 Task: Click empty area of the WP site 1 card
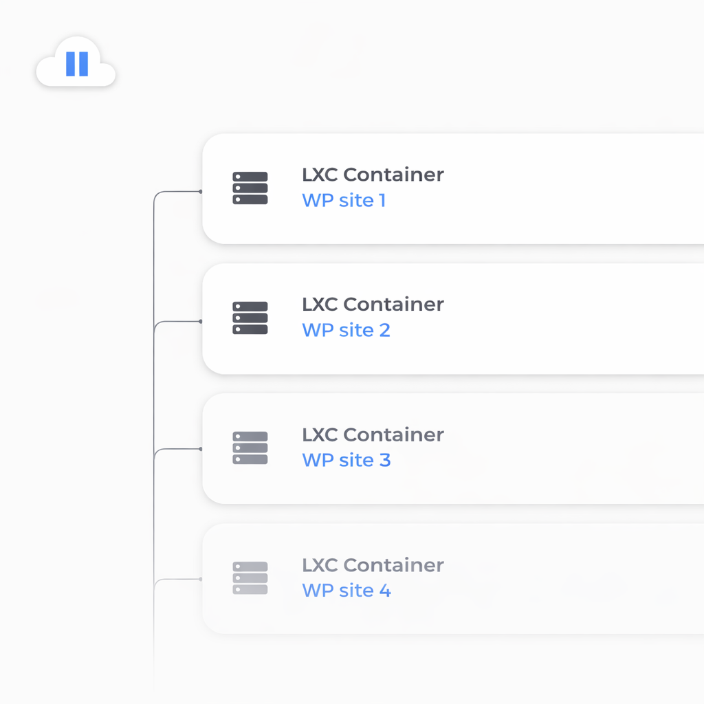(564, 189)
